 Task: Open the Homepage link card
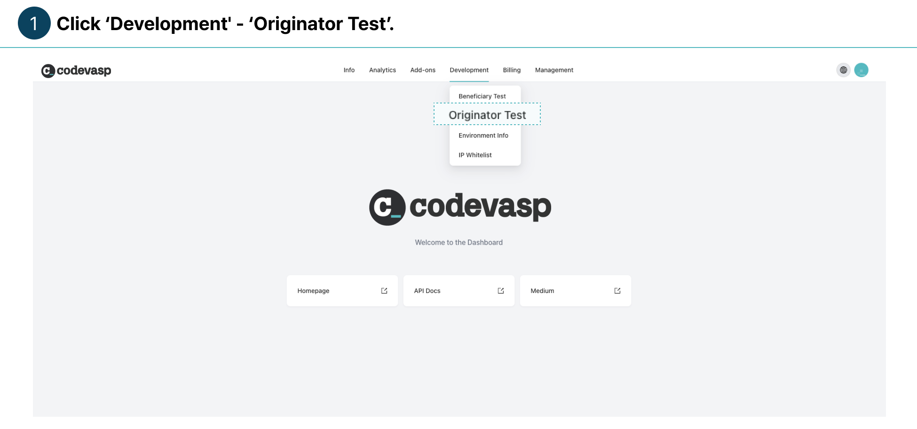[x=342, y=291]
